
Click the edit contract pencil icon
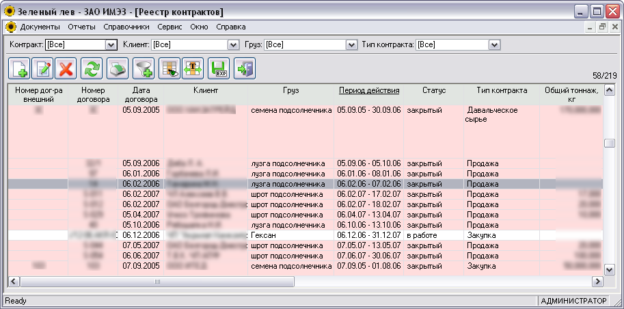(43, 68)
